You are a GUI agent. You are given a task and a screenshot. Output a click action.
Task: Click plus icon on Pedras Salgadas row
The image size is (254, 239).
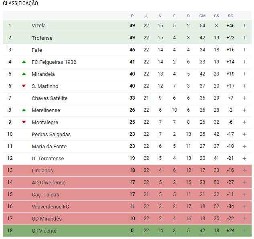(x=244, y=134)
